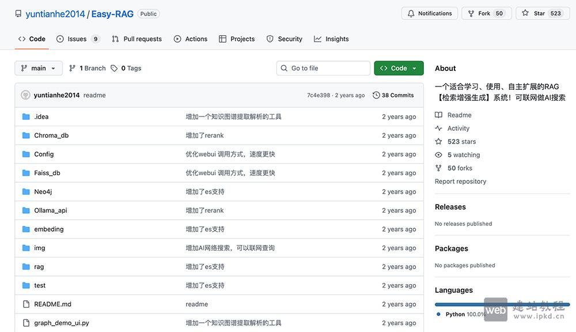Viewport: 576px width, 332px height.
Task: Click Report repository
Action: 460,181
